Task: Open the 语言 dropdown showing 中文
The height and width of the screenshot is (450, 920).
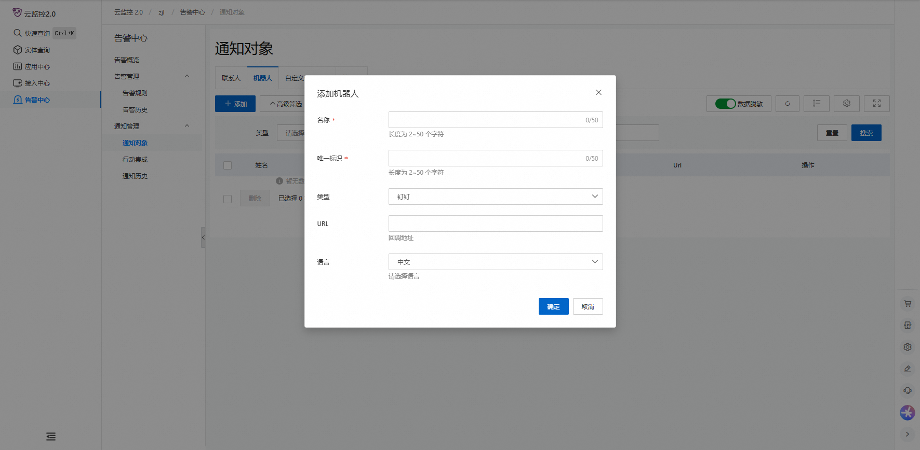Action: click(496, 262)
